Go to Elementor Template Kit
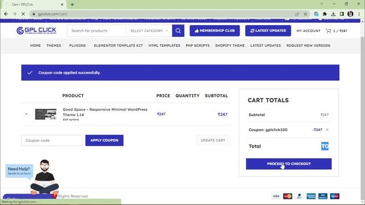Viewport: 365px width, 205px height. tap(118, 46)
